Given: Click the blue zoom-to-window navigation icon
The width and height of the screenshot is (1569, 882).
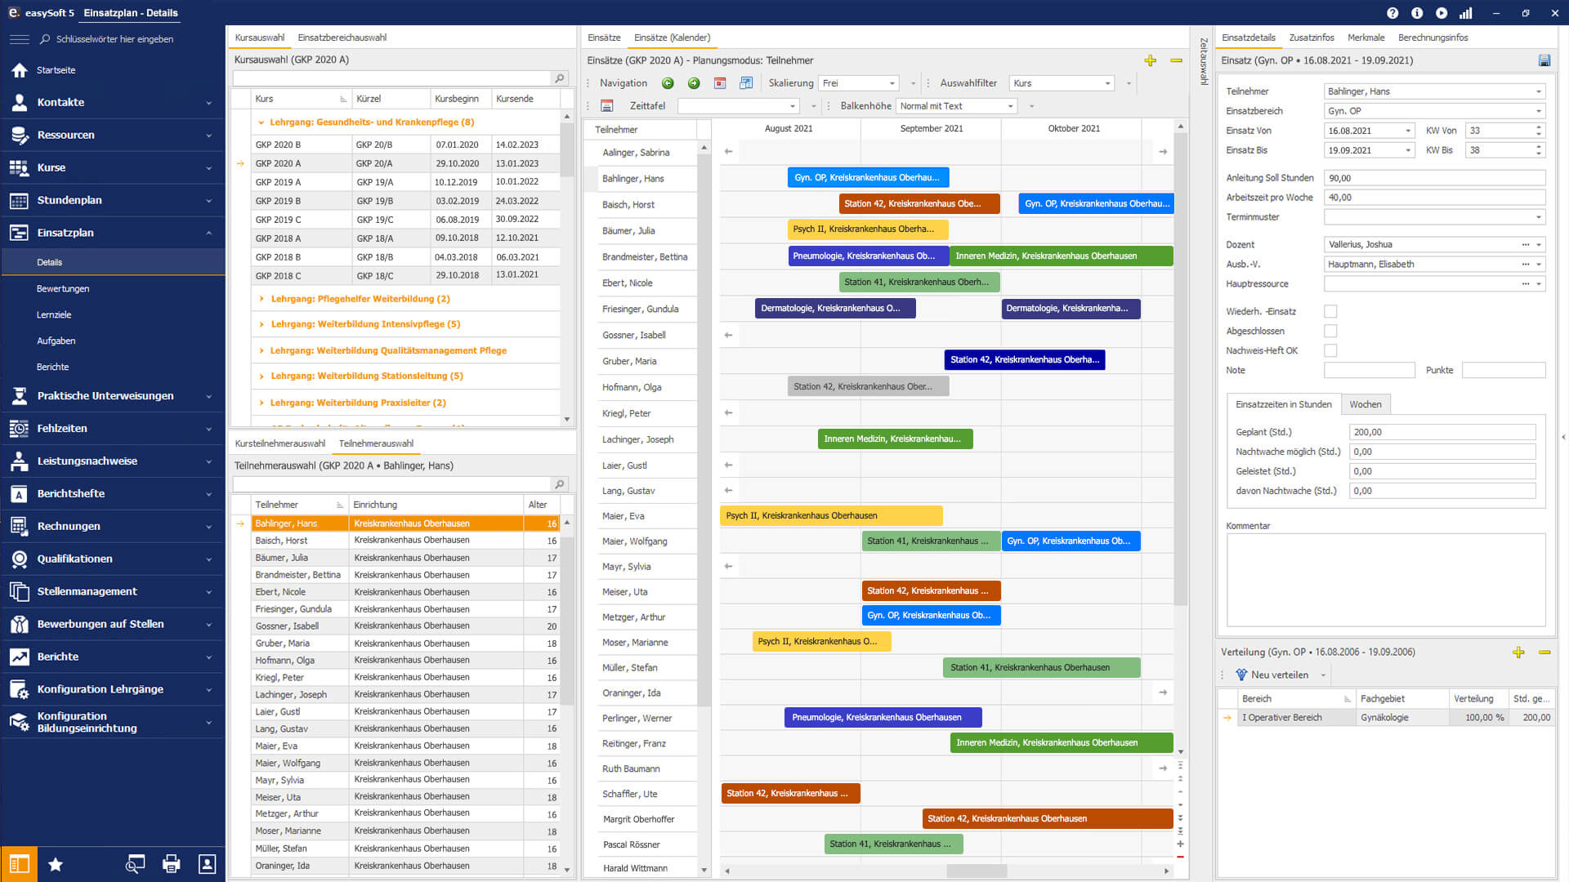Looking at the screenshot, I should (x=746, y=83).
